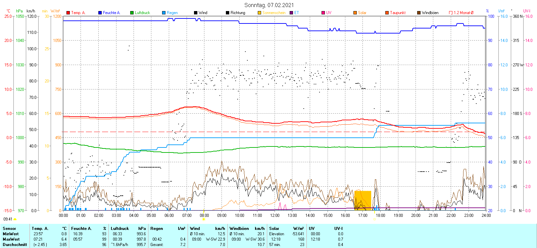Click the Feuchte A. legend label

111,13
